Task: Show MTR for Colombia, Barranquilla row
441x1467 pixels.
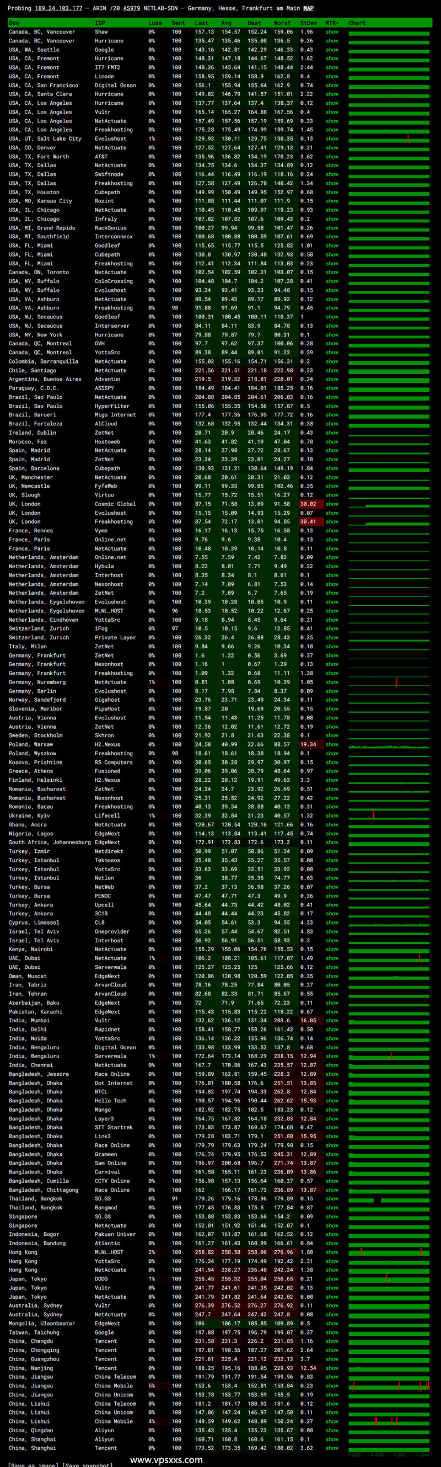Action: click(x=332, y=361)
